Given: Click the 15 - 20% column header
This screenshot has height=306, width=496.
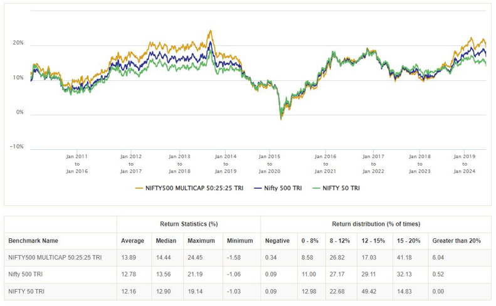Looking at the screenshot, I should [409, 241].
